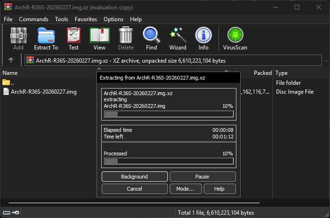Open the Commands menu

[x=34, y=19]
